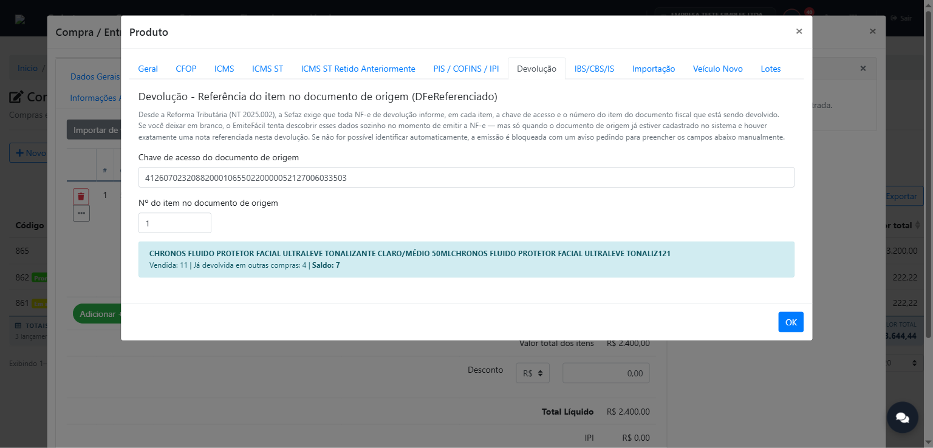Open the Veículo Novo tab
The image size is (933, 448).
718,69
